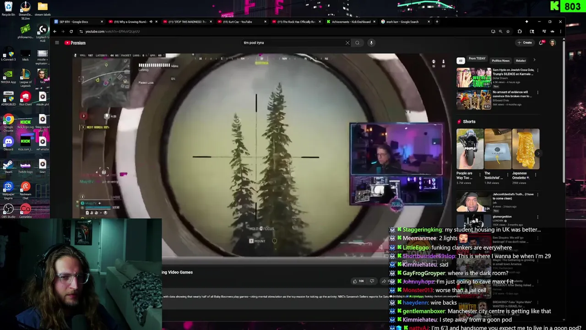Launch Steam from the desktop
The image size is (586, 330).
(x=8, y=166)
